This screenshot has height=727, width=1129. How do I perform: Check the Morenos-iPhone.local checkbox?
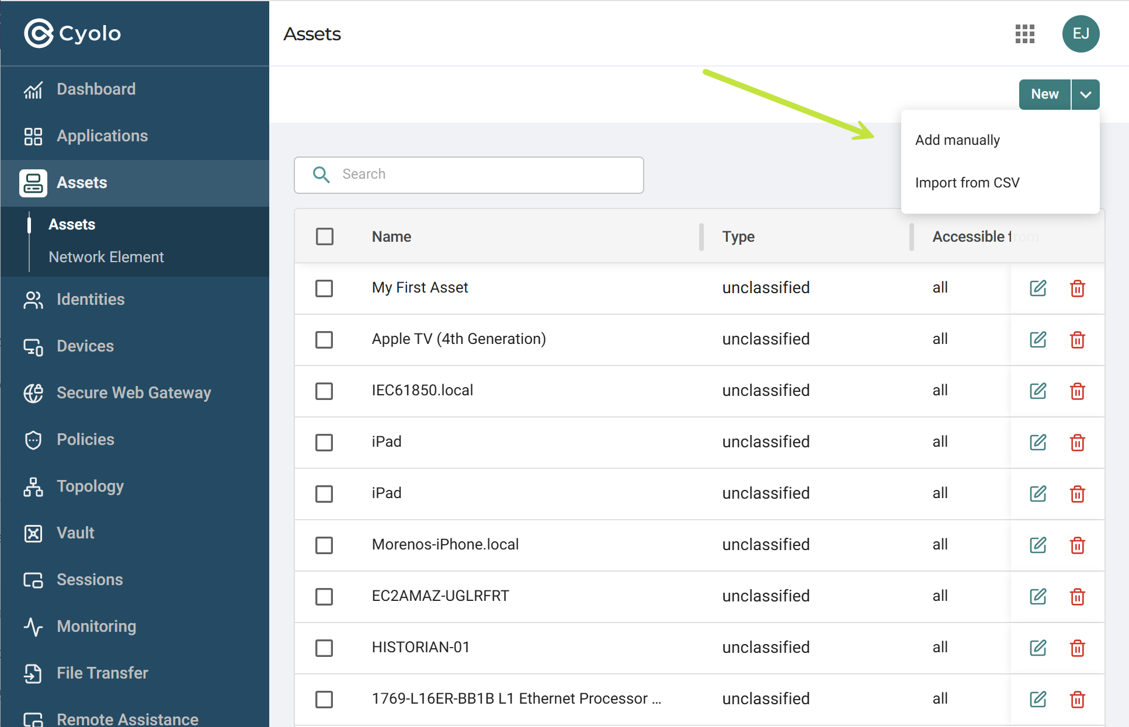pyautogui.click(x=324, y=545)
